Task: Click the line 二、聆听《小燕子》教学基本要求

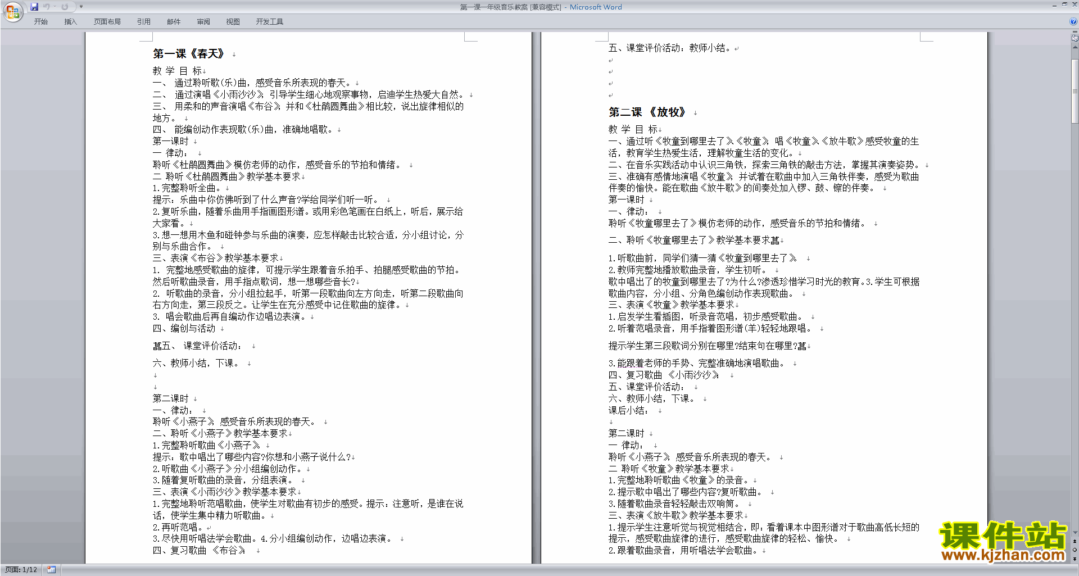Action: 220,433
